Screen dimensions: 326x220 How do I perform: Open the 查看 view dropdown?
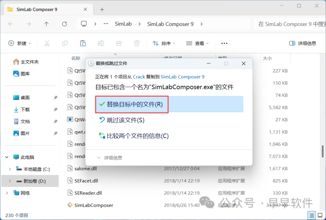point(197,43)
